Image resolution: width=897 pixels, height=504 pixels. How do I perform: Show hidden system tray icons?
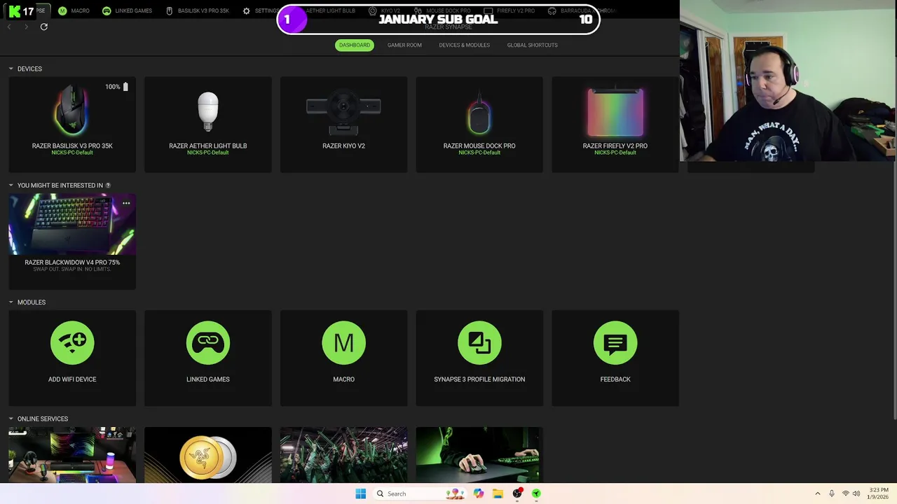pyautogui.click(x=817, y=493)
